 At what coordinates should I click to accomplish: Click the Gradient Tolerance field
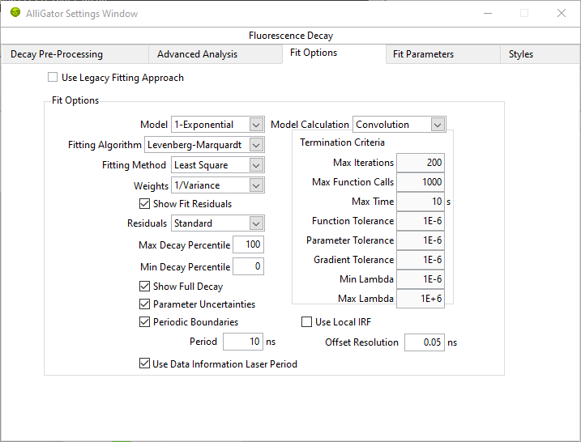pyautogui.click(x=421, y=260)
